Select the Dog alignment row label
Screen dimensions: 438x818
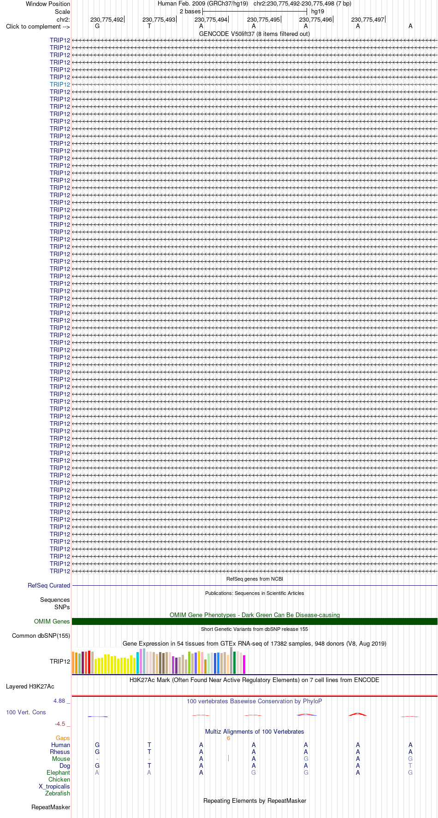65,765
